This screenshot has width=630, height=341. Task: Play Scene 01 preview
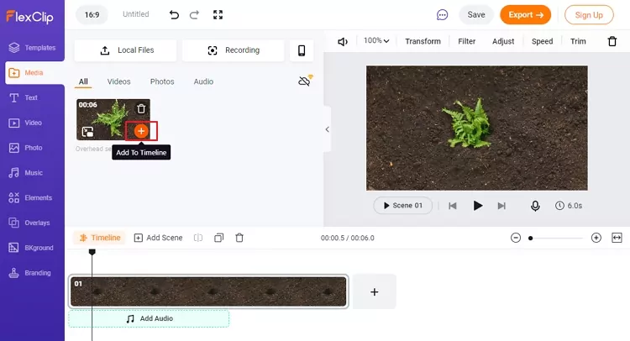pos(402,206)
